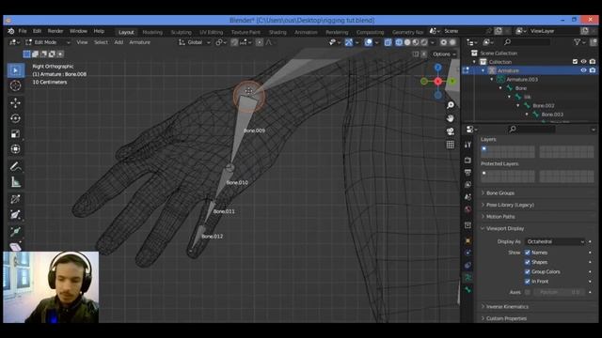The width and height of the screenshot is (602, 338).
Task: Open the File menu
Action: (23, 31)
